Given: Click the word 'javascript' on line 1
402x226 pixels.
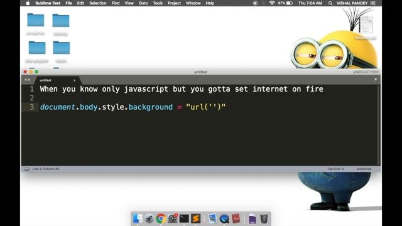Looking at the screenshot, I should [x=146, y=89].
